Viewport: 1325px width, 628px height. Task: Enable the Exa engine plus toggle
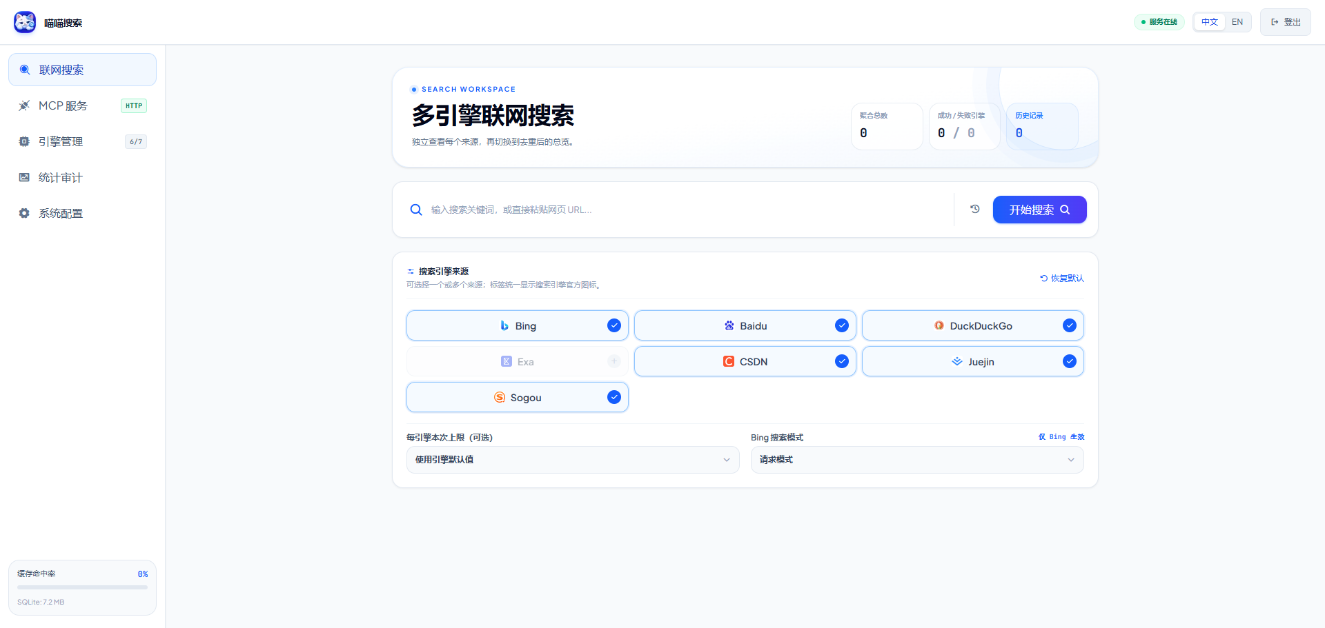click(x=614, y=361)
